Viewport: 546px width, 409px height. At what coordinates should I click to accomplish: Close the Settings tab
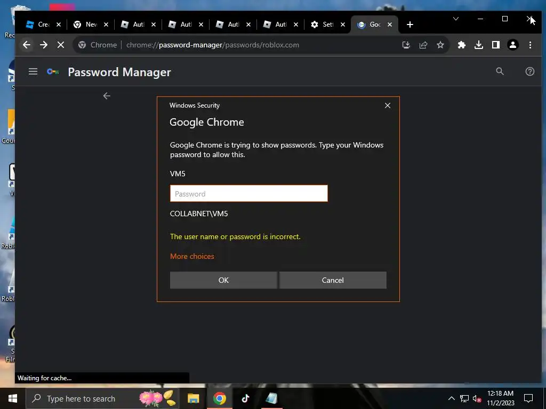point(343,24)
